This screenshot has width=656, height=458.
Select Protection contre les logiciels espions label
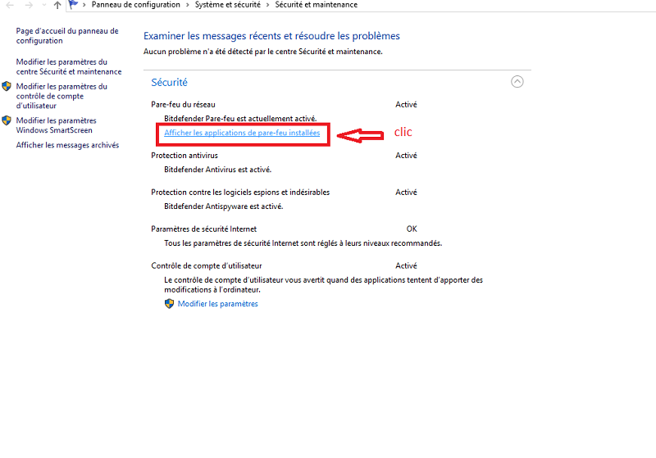(x=240, y=193)
